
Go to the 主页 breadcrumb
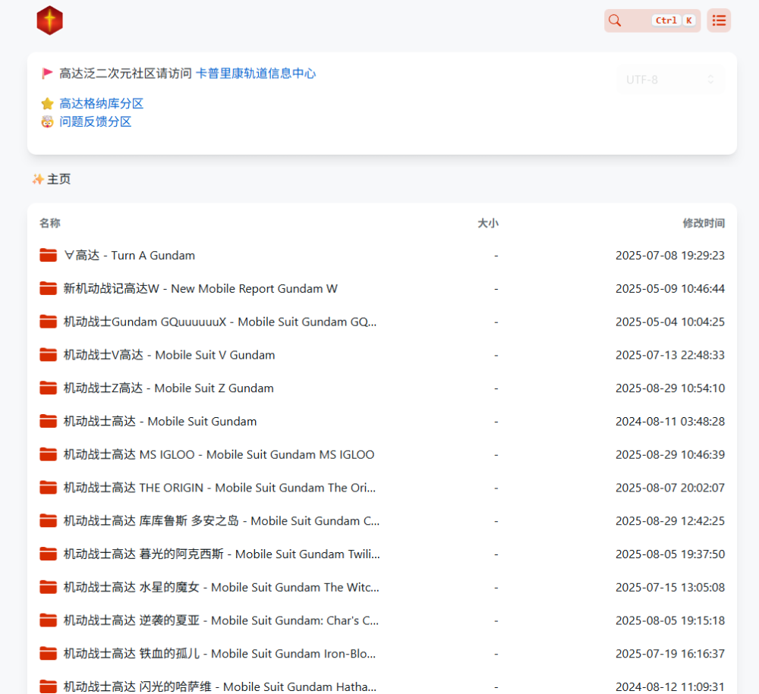[x=58, y=180]
